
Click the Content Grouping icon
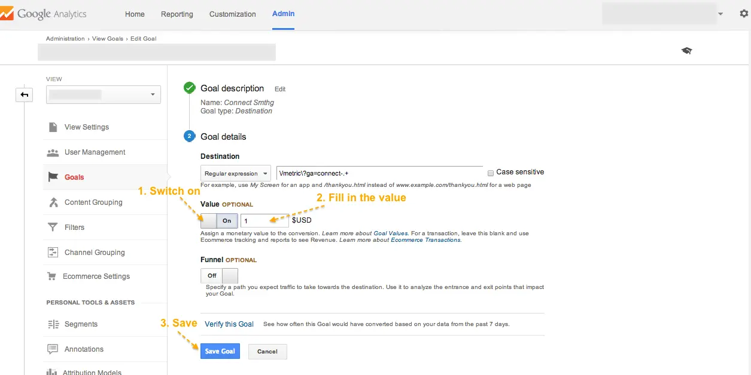pyautogui.click(x=53, y=202)
